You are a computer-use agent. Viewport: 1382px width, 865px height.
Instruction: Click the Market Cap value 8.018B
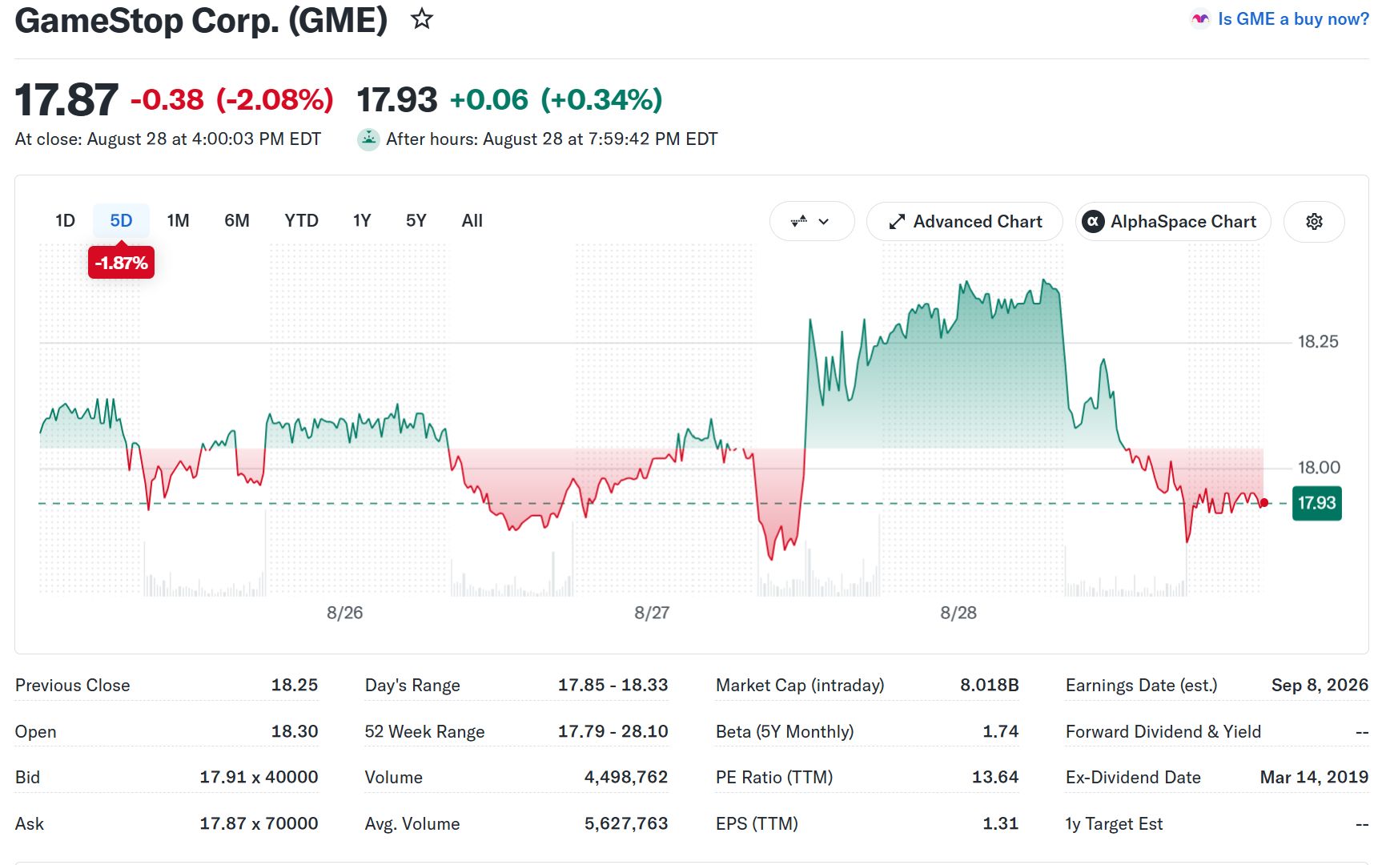pyautogui.click(x=989, y=685)
